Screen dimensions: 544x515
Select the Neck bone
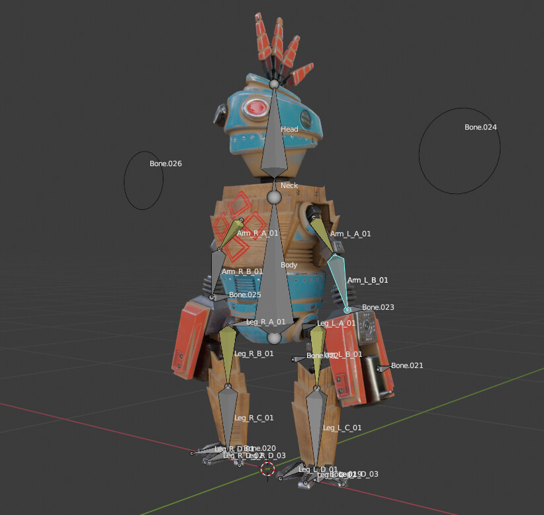275,185
